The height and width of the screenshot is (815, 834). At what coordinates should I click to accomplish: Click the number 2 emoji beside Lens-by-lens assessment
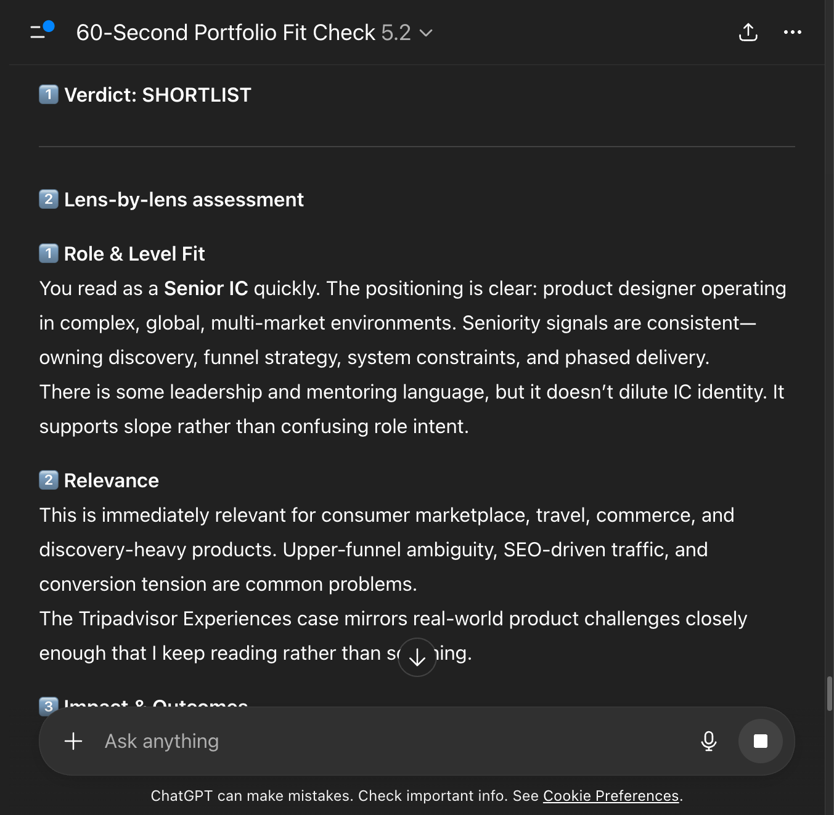(x=49, y=200)
